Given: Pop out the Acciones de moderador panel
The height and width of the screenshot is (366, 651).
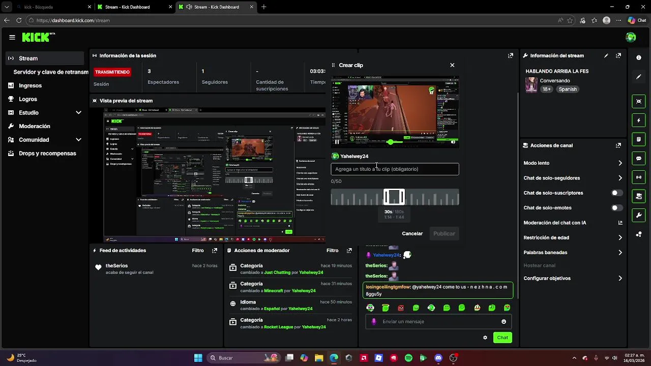Looking at the screenshot, I should tap(349, 251).
